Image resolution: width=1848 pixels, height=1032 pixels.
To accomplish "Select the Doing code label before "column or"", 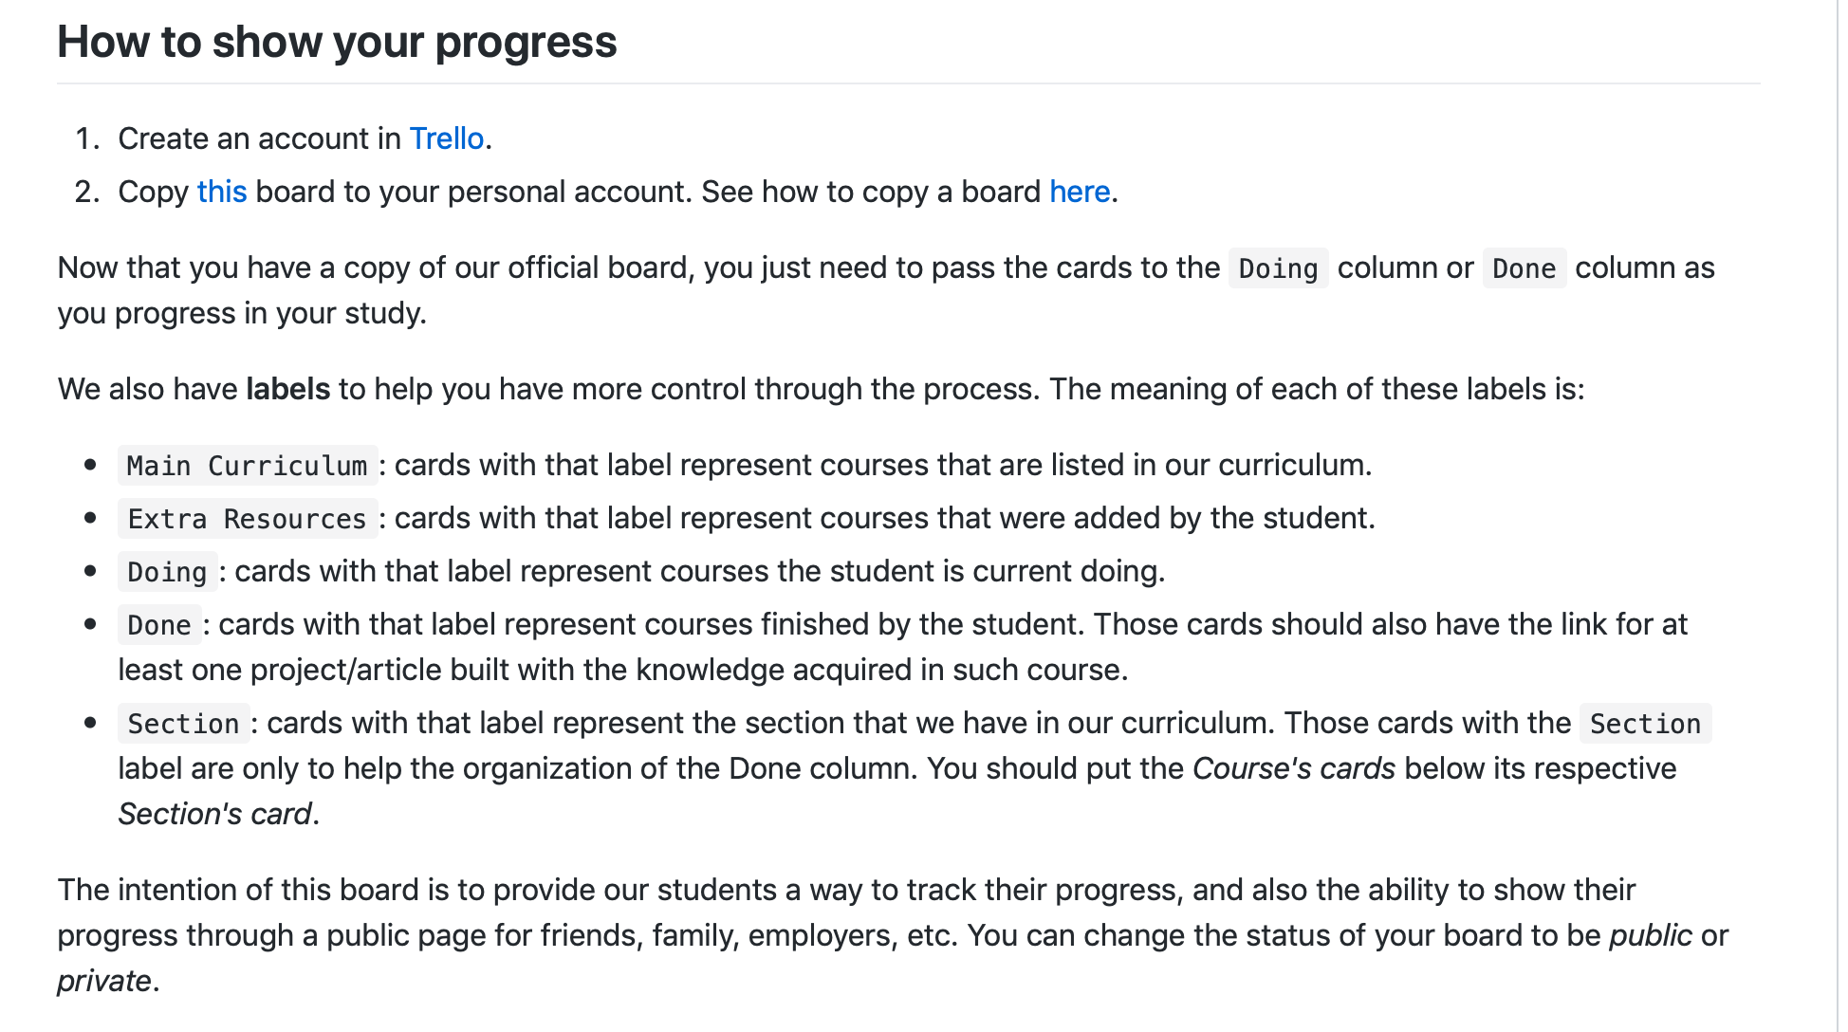I will click(x=1278, y=268).
